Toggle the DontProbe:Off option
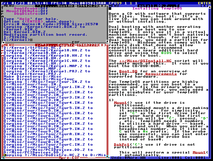 click(x=31, y=9)
